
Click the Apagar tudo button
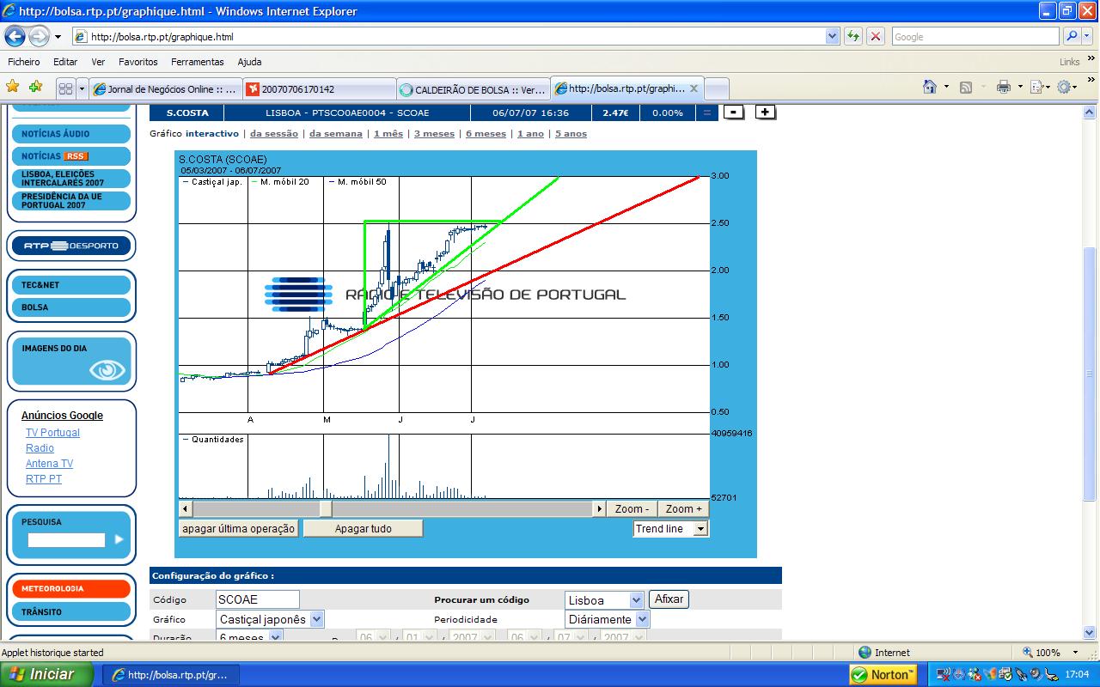pyautogui.click(x=363, y=529)
